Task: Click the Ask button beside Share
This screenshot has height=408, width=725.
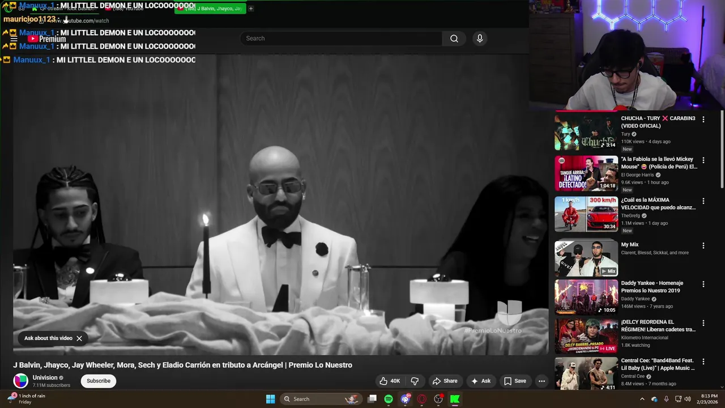Action: 480,381
